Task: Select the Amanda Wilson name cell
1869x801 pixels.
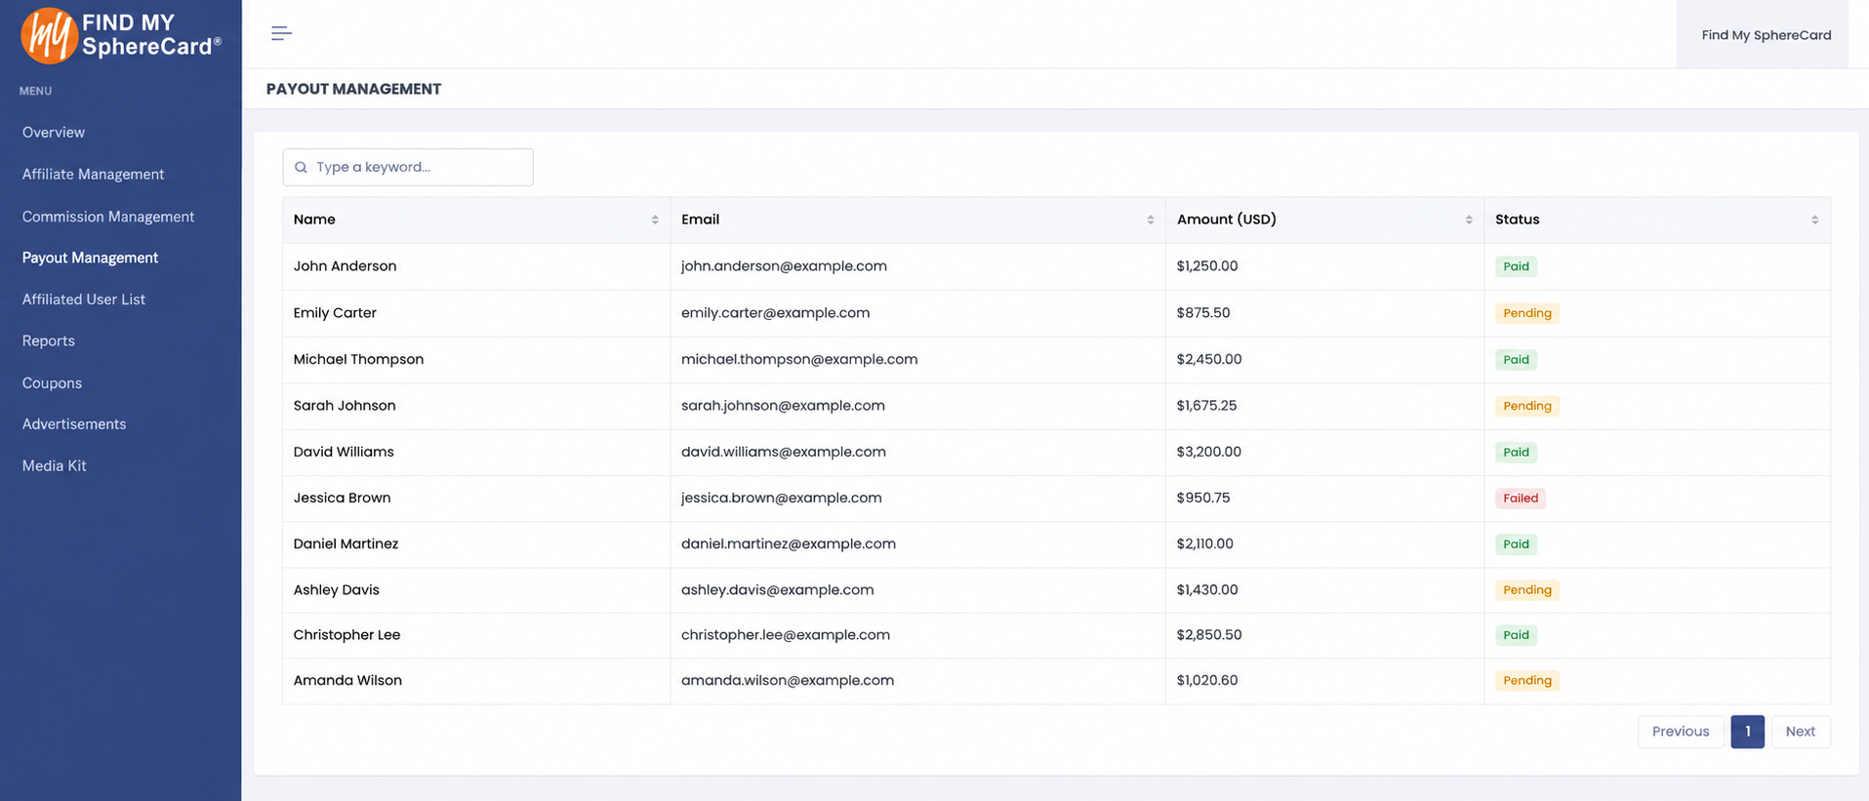Action: (x=476, y=681)
